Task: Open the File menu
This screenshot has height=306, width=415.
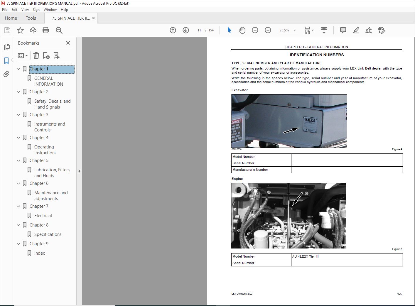Action: click(x=5, y=10)
